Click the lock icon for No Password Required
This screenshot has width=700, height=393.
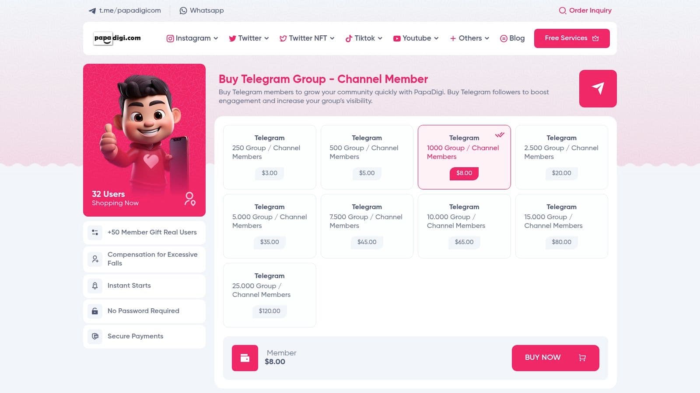(x=95, y=311)
